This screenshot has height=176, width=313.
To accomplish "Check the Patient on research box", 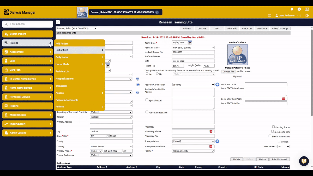I will click(147, 112).
